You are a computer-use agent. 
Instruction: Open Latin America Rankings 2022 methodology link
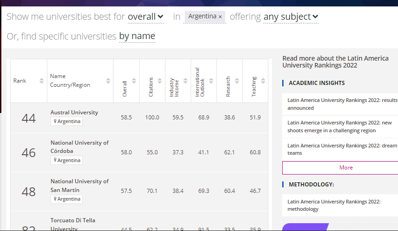334,205
